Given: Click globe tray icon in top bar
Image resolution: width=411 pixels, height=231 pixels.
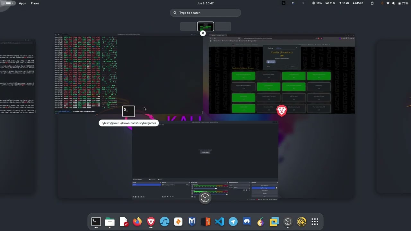Looking at the screenshot, I should point(293,3).
